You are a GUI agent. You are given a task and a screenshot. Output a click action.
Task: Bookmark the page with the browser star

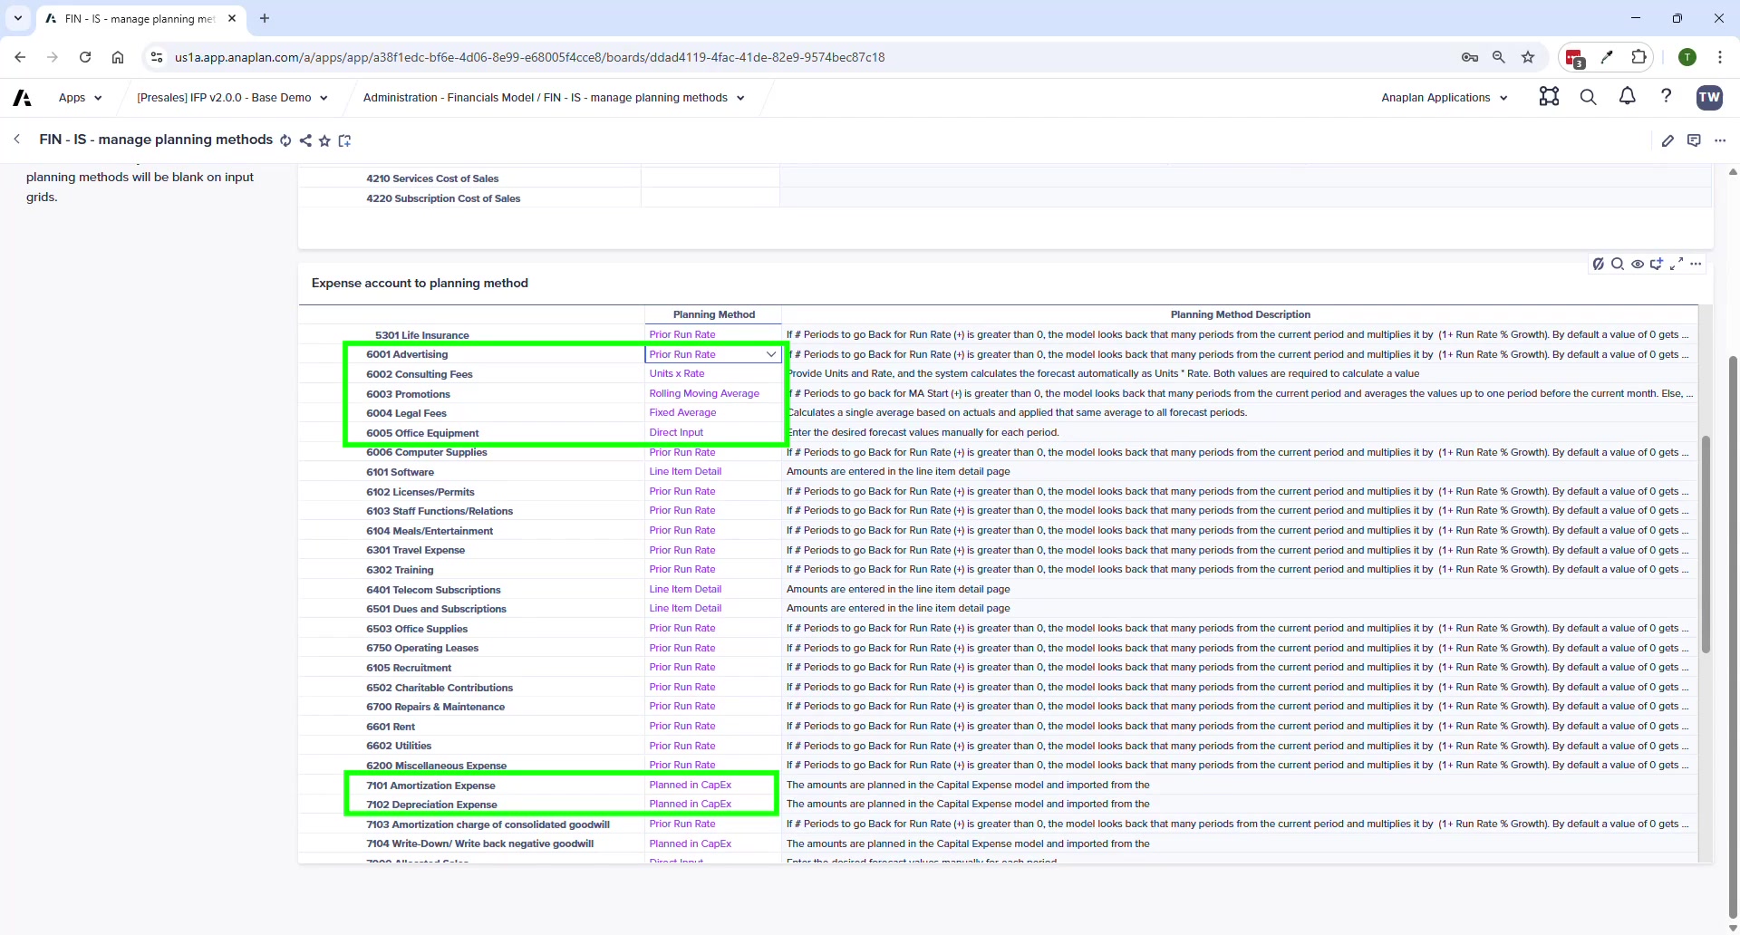[1528, 57]
